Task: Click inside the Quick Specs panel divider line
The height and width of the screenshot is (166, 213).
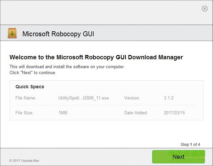Action: pos(106,105)
